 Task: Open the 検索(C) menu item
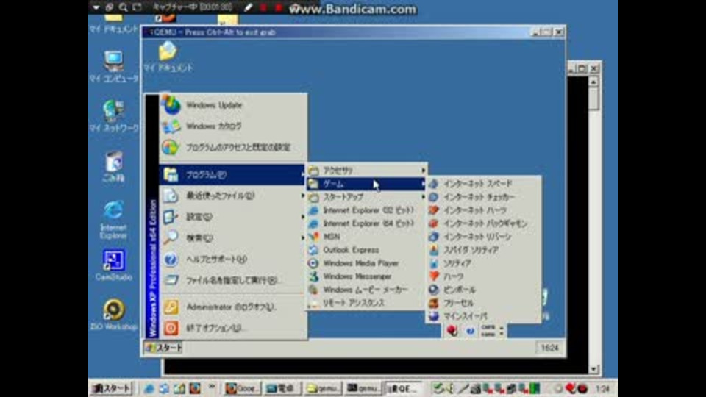pyautogui.click(x=233, y=237)
